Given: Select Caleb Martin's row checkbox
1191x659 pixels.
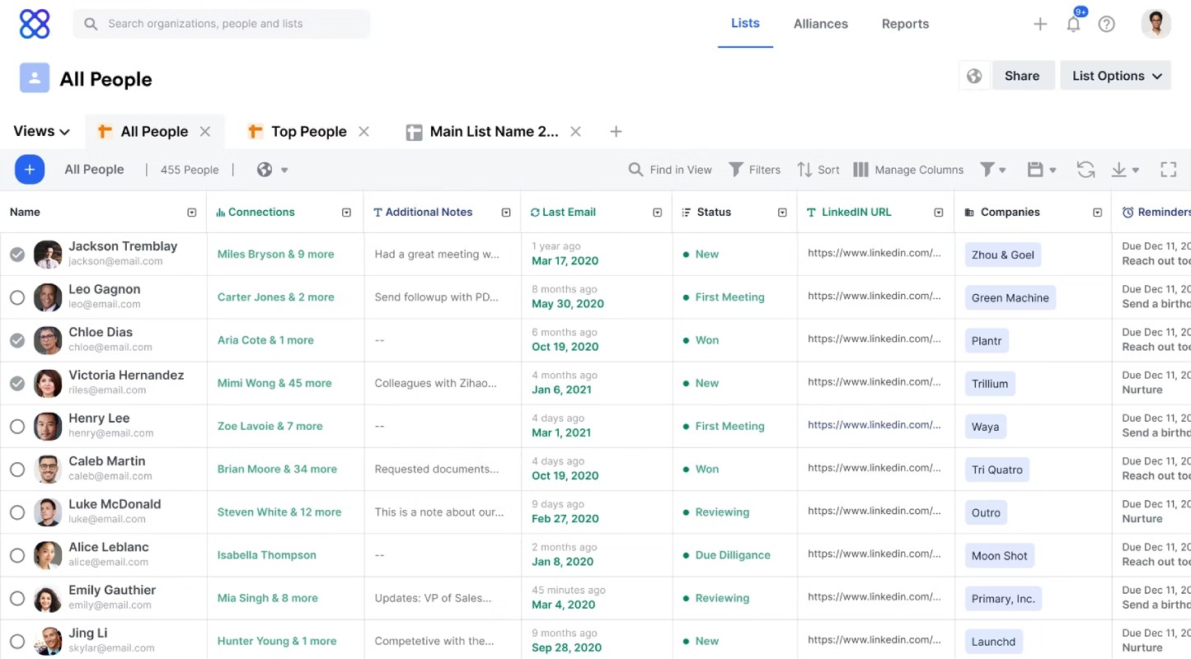Looking at the screenshot, I should coord(16,470).
